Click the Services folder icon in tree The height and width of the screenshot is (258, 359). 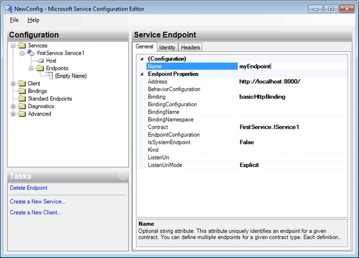click(22, 45)
